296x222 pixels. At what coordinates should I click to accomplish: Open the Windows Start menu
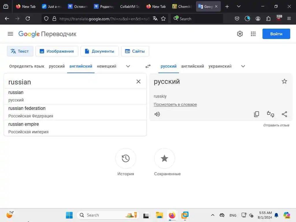(69, 215)
